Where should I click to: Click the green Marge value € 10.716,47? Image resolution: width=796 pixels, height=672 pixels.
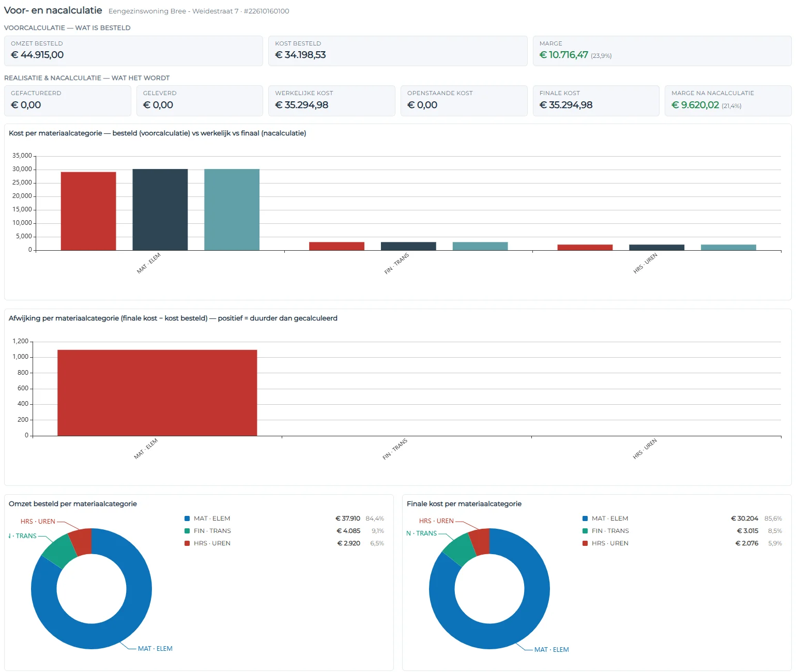click(x=564, y=55)
